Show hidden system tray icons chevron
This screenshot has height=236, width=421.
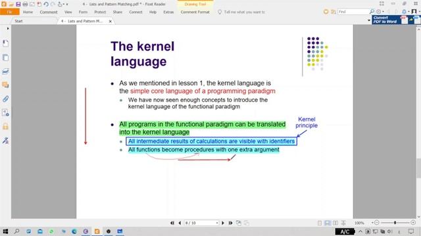pyautogui.click(x=360, y=231)
